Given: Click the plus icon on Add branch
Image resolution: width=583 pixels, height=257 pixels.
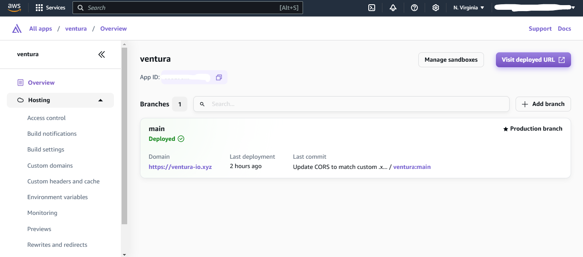Looking at the screenshot, I should click(525, 104).
